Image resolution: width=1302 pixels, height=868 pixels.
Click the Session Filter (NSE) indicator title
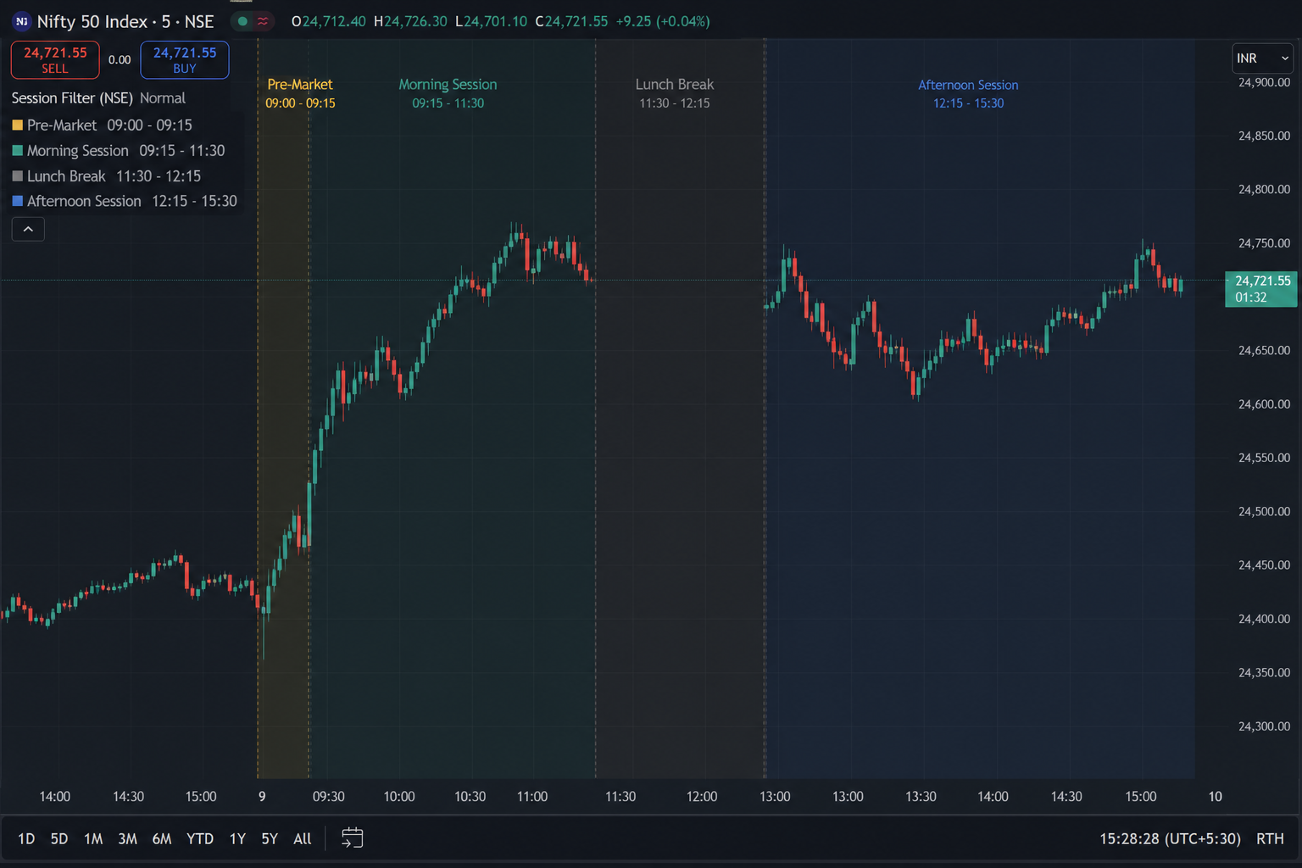[72, 98]
